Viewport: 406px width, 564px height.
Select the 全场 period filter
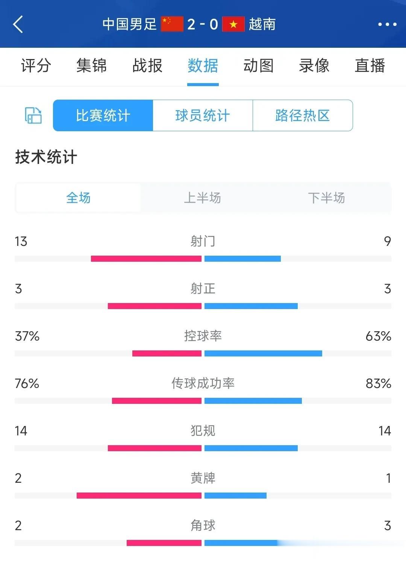[x=78, y=198]
